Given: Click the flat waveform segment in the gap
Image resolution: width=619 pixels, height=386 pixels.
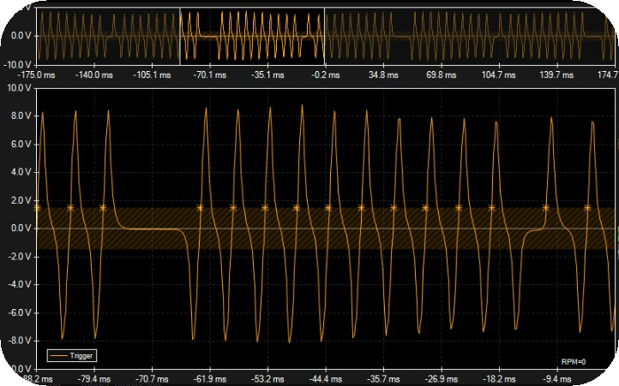Looking at the screenshot, I should tap(150, 229).
